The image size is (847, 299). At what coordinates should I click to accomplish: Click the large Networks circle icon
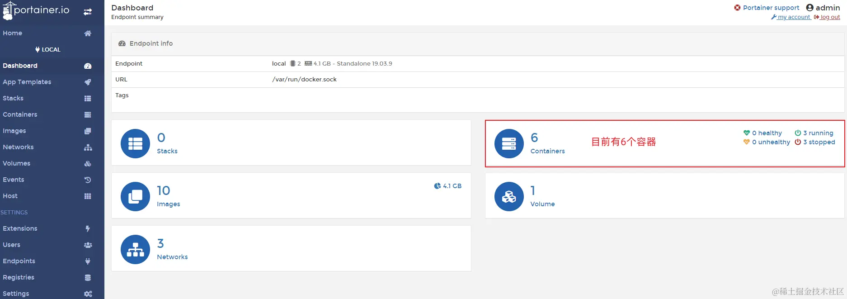point(135,249)
